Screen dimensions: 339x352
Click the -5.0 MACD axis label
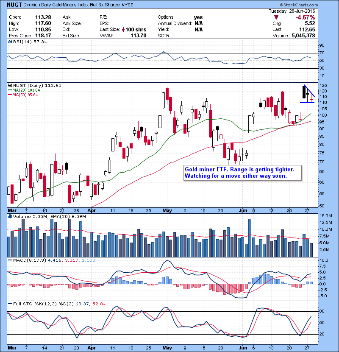(x=323, y=296)
